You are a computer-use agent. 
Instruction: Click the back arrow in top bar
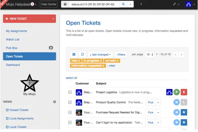[141, 4]
